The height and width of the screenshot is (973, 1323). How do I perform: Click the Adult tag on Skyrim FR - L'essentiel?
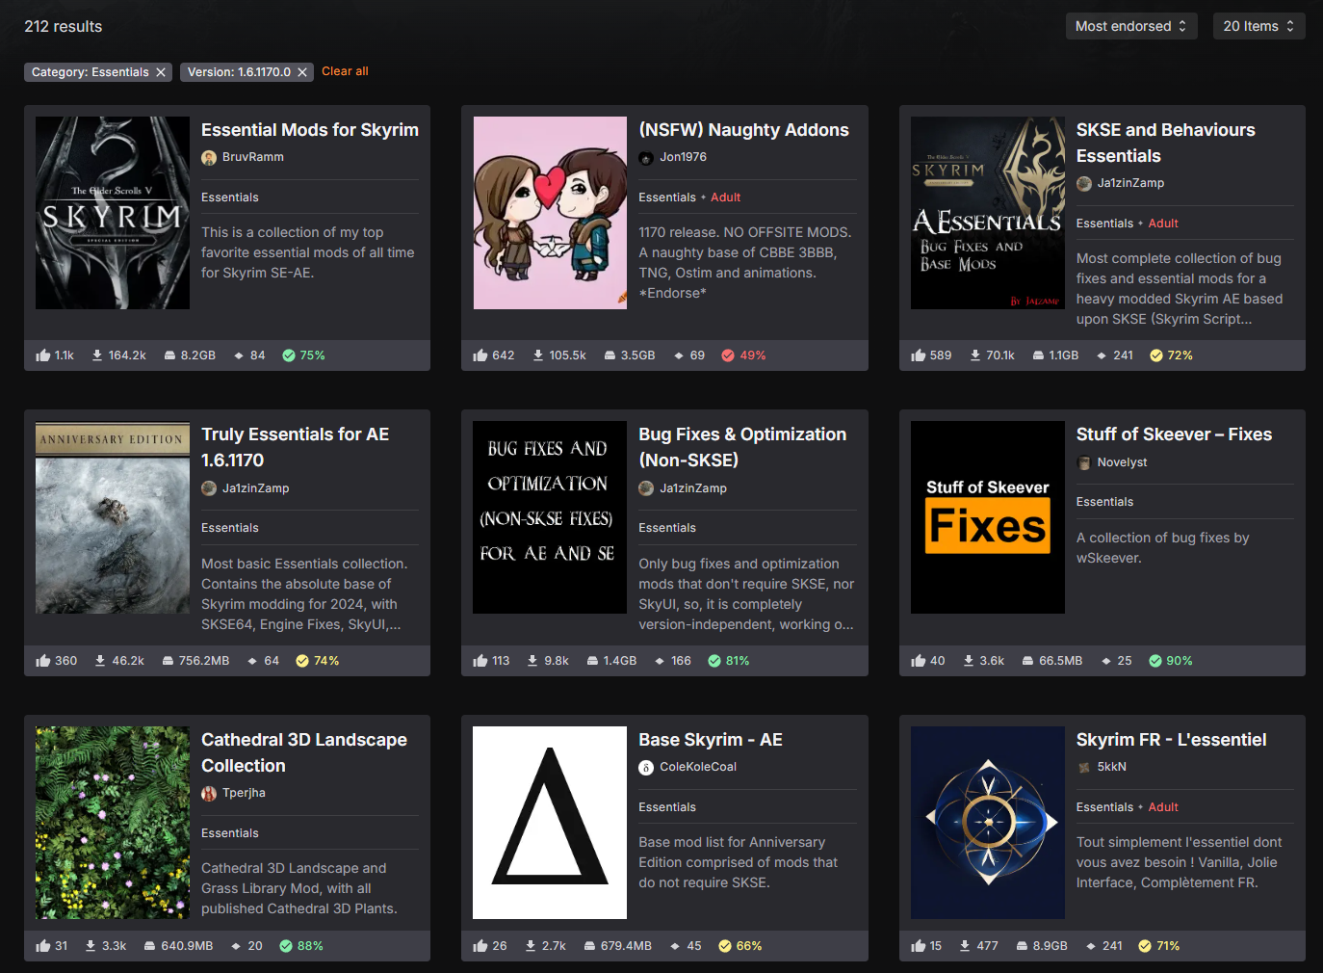click(1163, 807)
